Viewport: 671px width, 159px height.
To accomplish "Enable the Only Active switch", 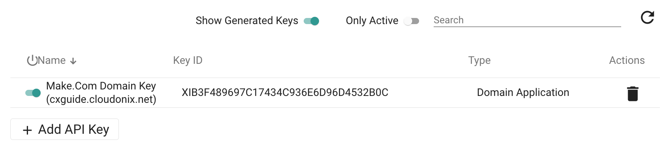I will pyautogui.click(x=411, y=21).
